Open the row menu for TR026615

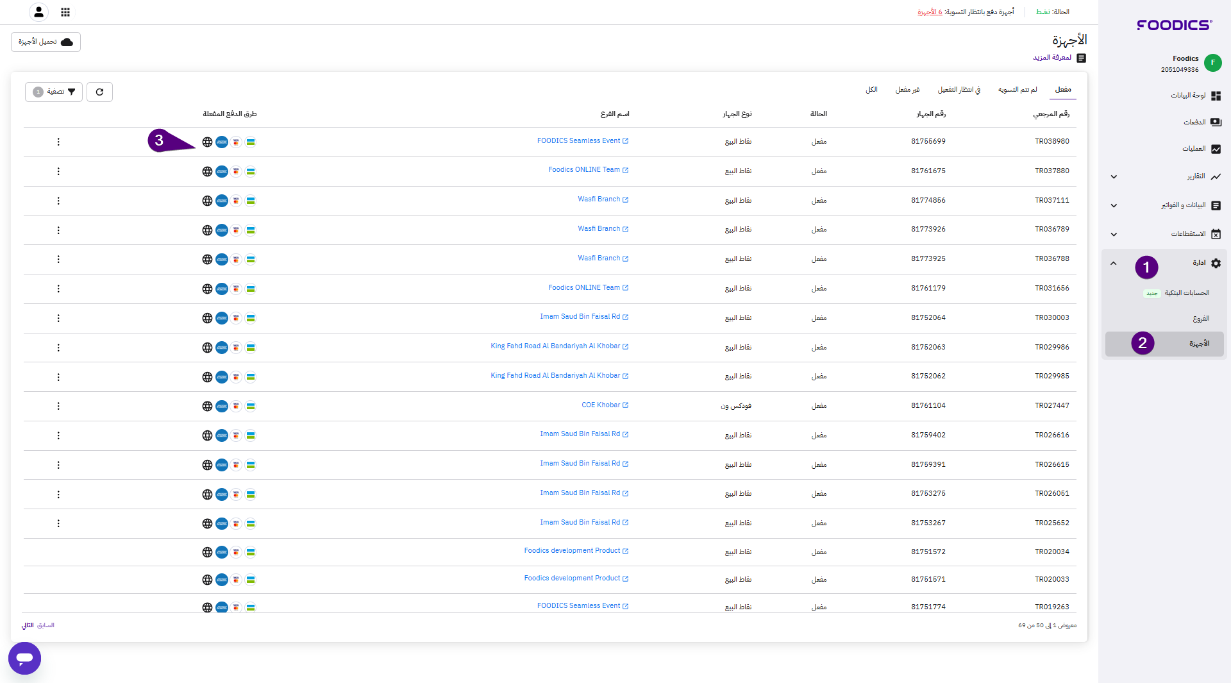58,465
